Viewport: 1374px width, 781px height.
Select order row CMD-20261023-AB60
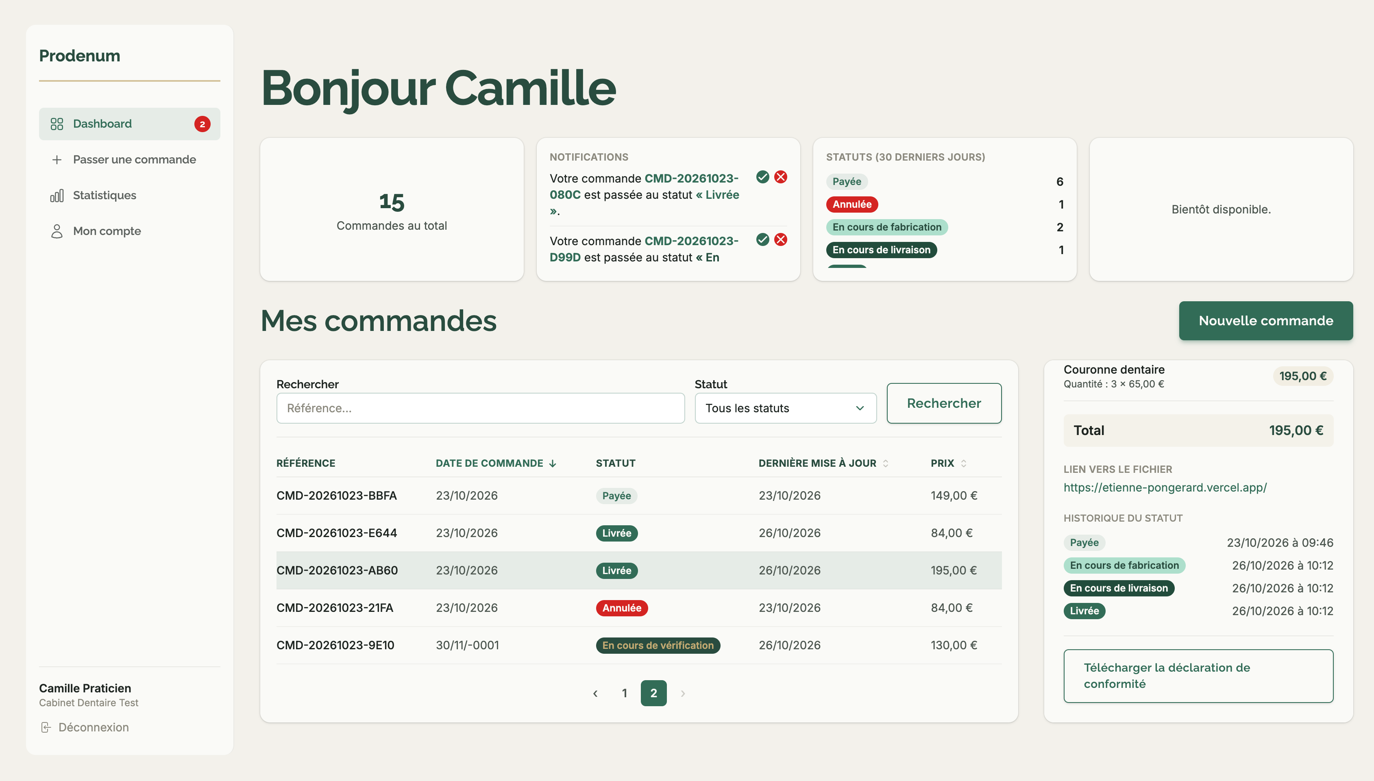coord(638,571)
